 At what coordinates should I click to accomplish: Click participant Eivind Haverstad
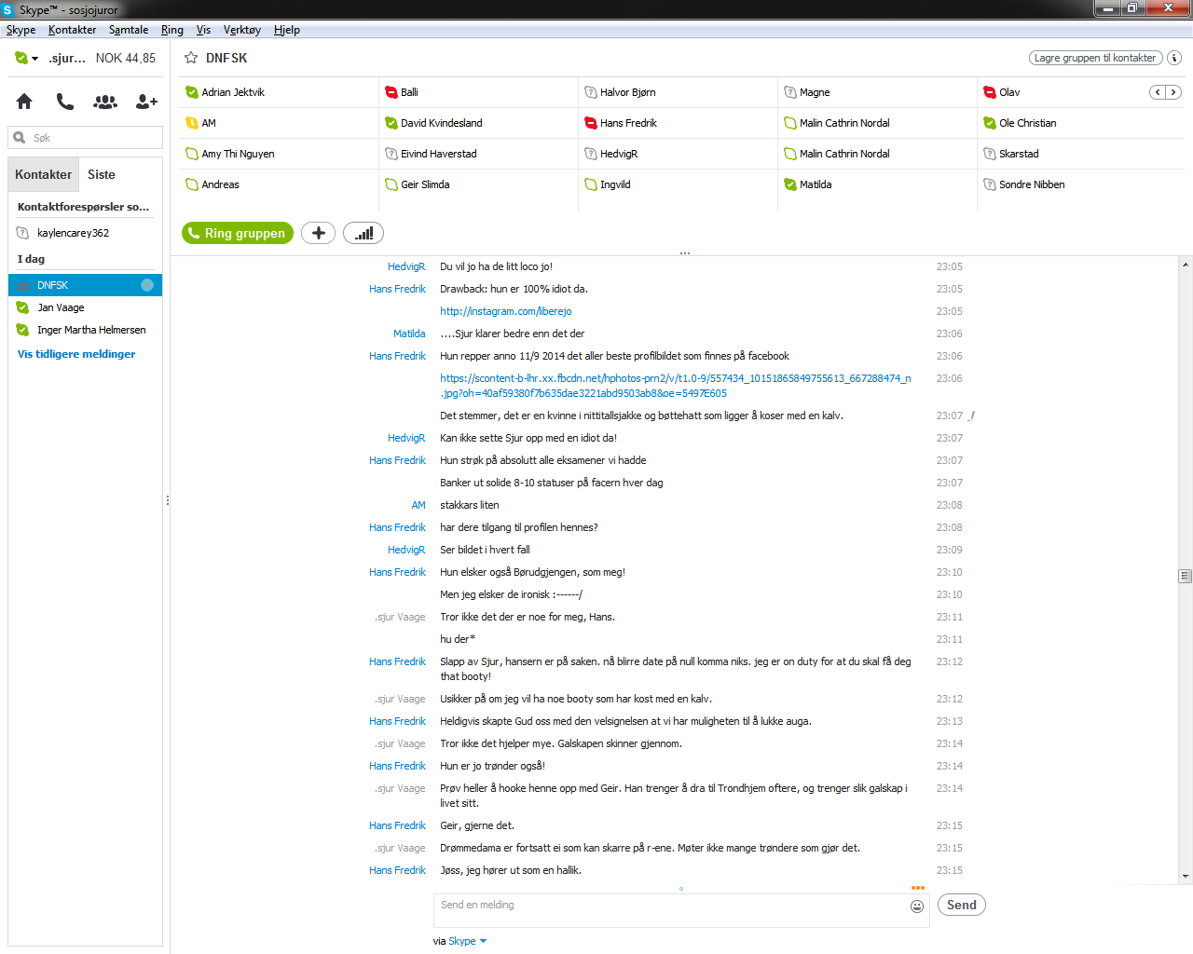pyautogui.click(x=439, y=154)
